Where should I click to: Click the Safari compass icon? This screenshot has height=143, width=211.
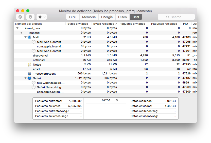[29, 78]
